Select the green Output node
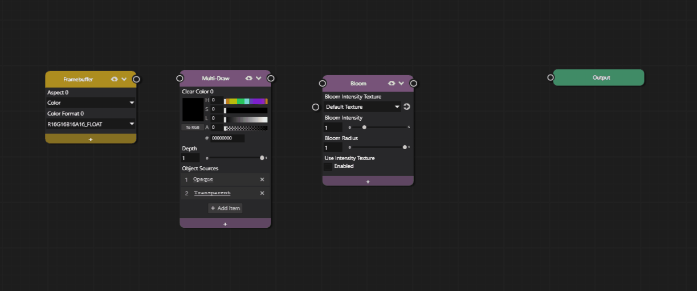 598,77
